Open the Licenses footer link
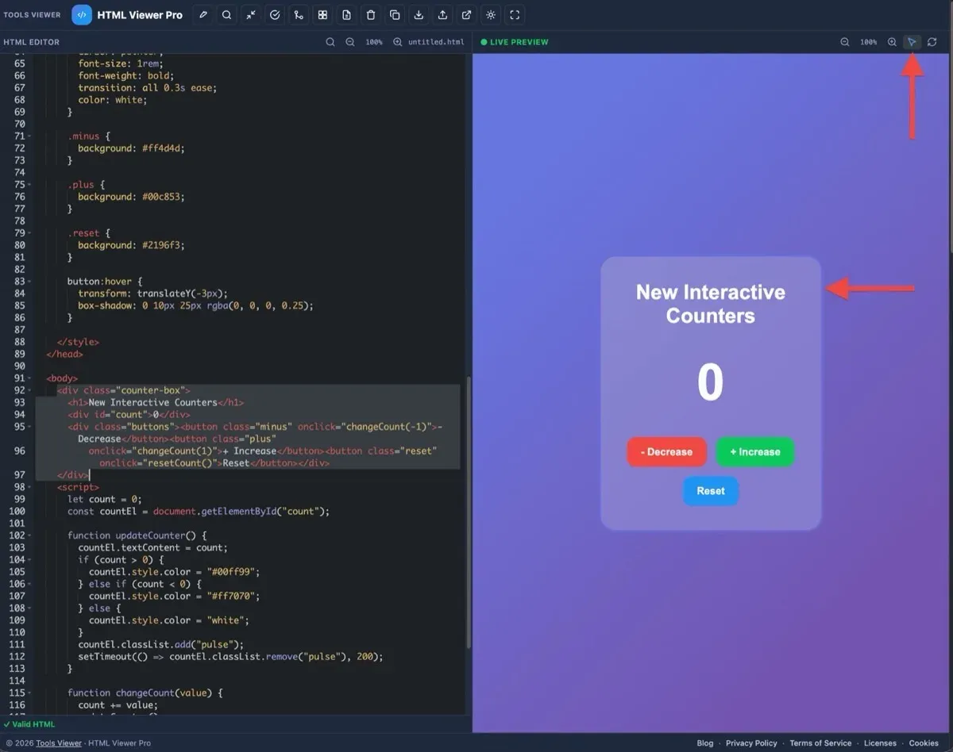The image size is (953, 752). point(880,743)
